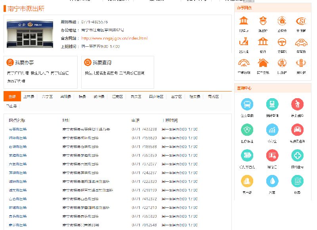Screen dimensions: 317x230
Task: Switch to the 武鸣县 tab
Action: click(99, 97)
